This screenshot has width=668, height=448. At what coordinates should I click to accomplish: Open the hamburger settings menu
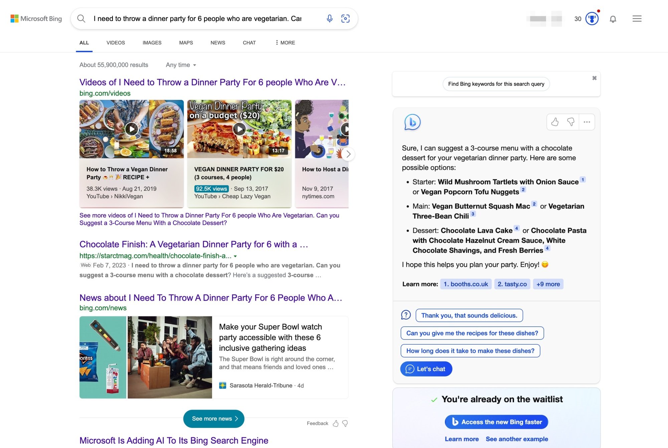pyautogui.click(x=637, y=19)
